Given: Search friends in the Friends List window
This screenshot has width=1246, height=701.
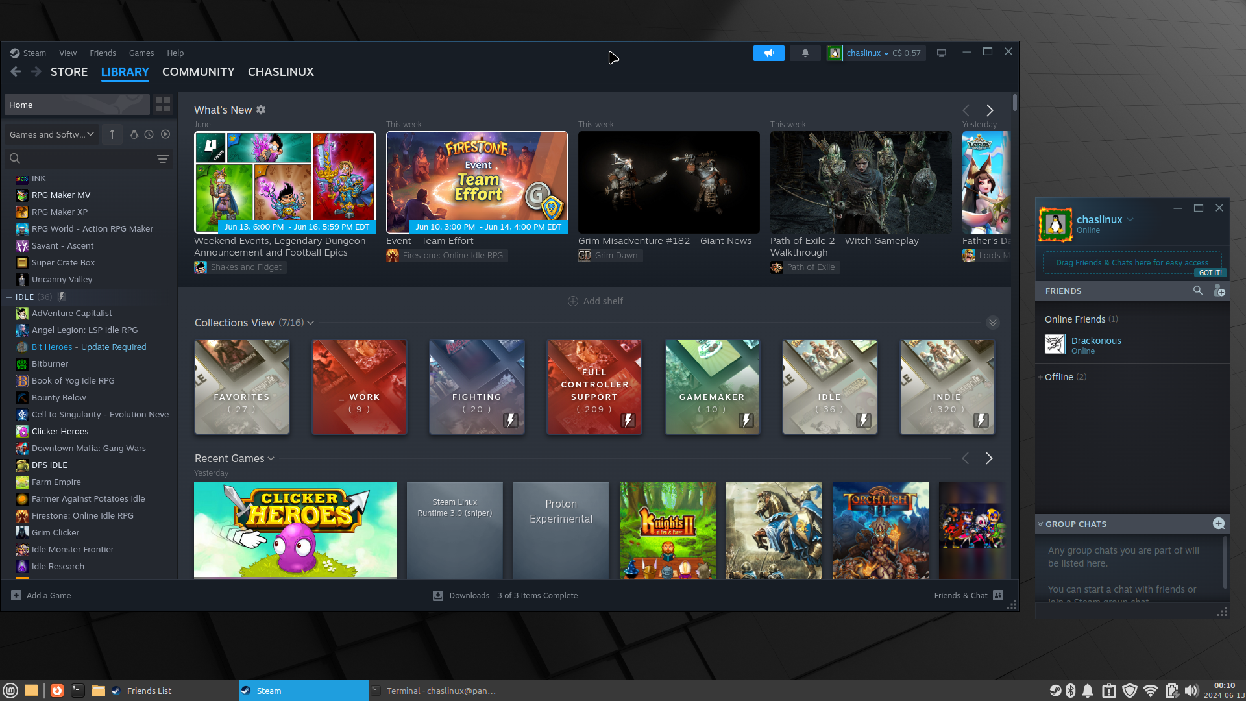Looking at the screenshot, I should tap(1197, 291).
